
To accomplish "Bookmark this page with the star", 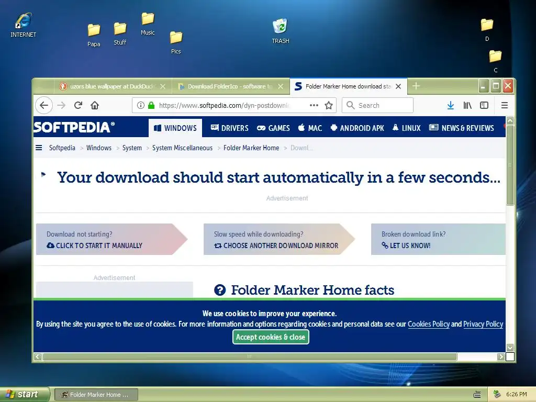I will (329, 105).
